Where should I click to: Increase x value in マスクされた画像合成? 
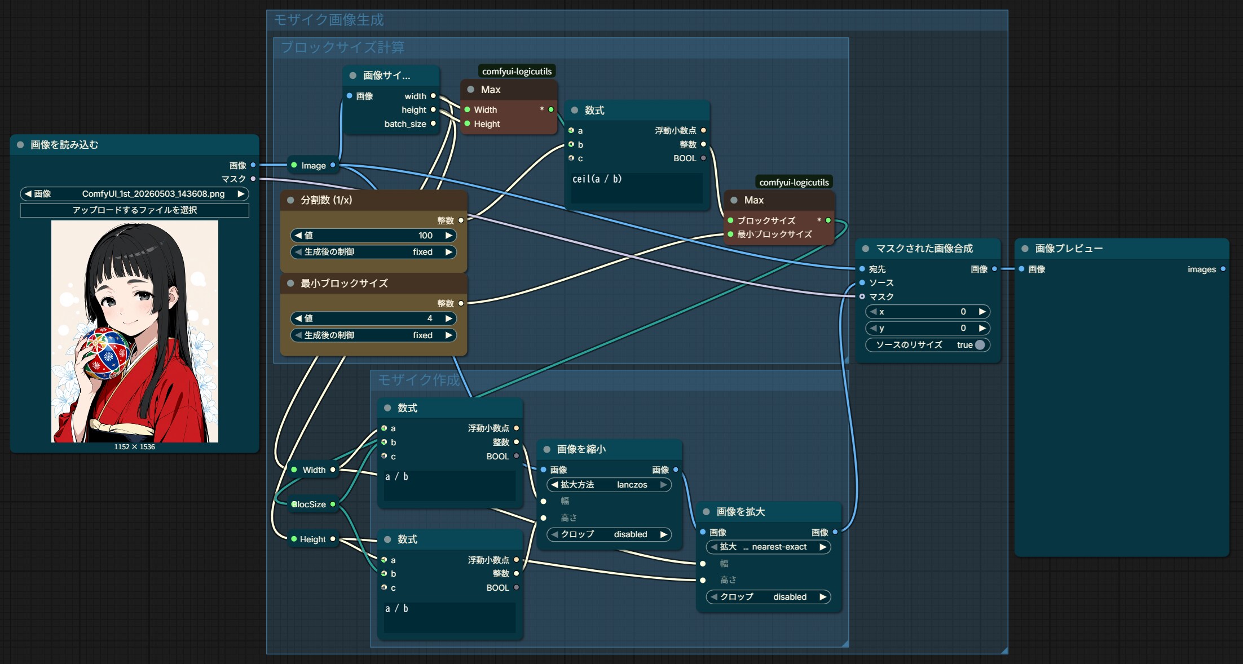tap(982, 312)
